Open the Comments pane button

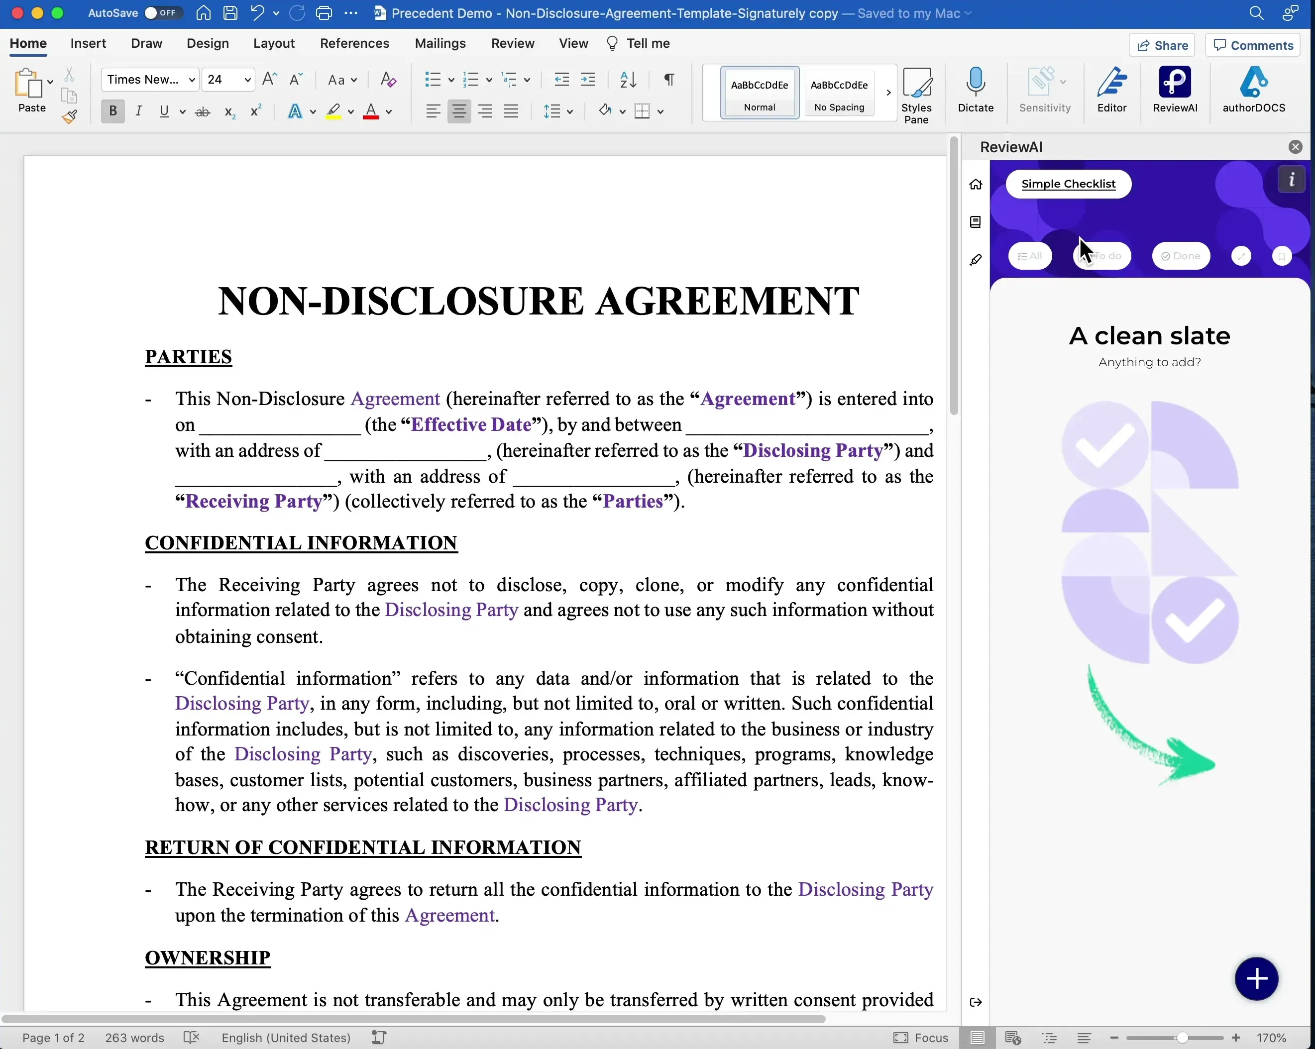pos(1253,45)
